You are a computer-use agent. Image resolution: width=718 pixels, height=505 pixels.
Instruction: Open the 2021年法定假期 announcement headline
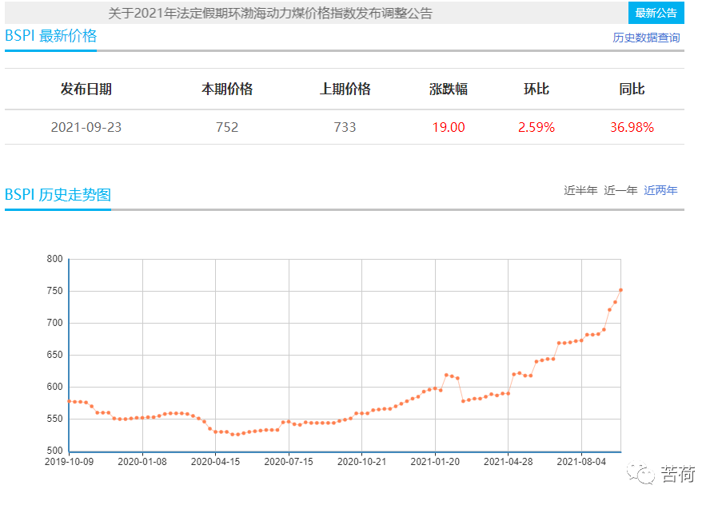point(270,14)
